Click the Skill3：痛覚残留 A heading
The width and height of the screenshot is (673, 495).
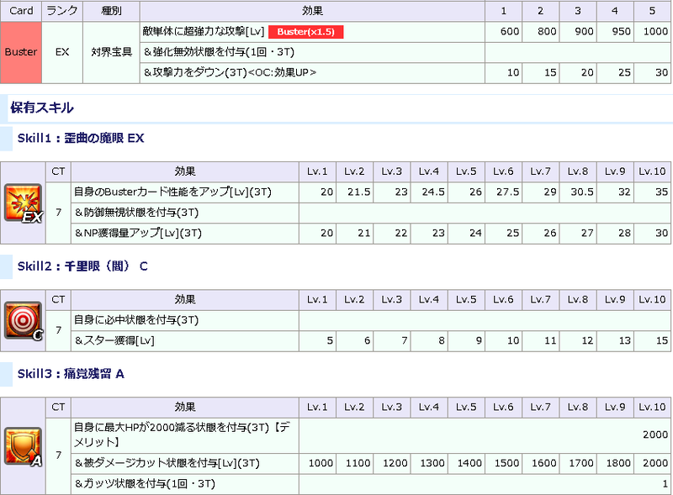point(71,374)
